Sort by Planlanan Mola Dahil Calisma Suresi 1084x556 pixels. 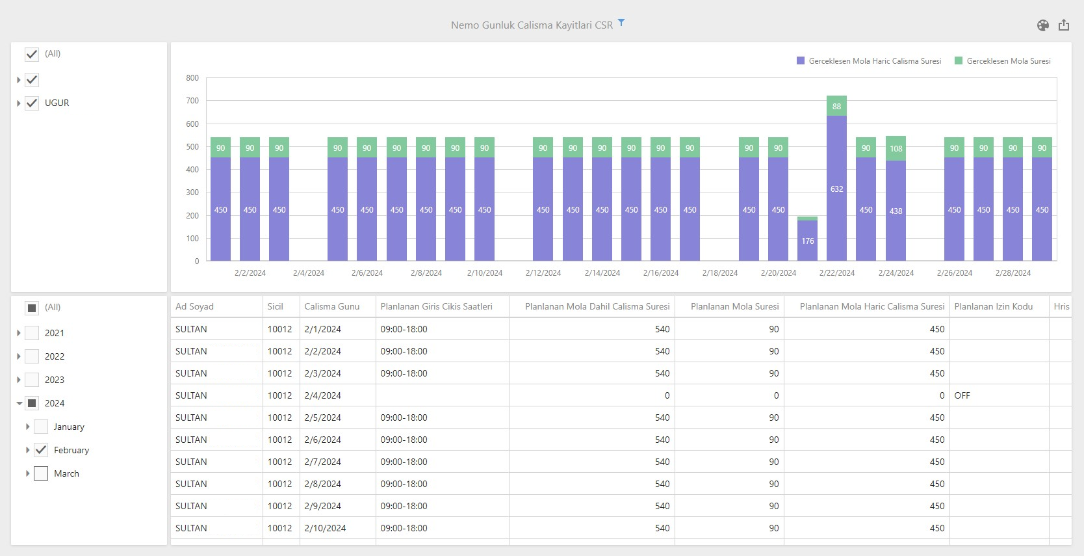point(592,306)
